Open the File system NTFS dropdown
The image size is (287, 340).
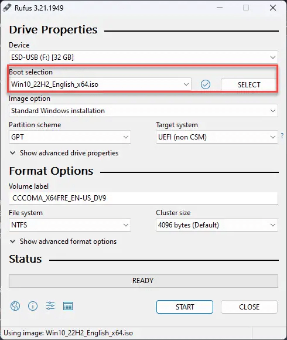70,225
